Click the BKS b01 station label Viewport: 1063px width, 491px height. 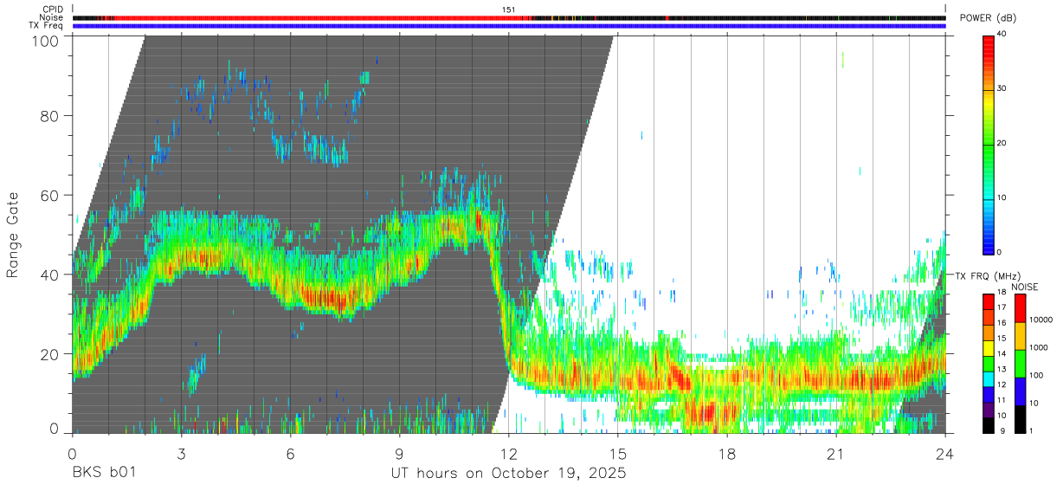pos(103,474)
